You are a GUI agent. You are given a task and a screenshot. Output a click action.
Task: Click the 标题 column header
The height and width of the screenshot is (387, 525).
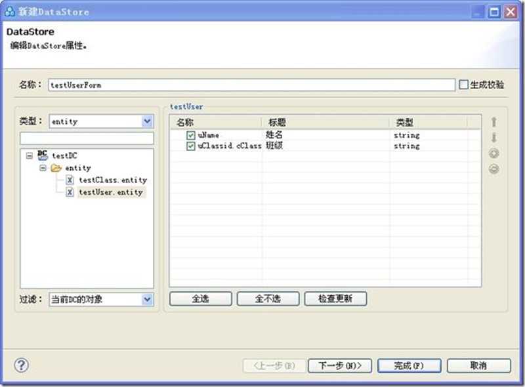coord(325,122)
